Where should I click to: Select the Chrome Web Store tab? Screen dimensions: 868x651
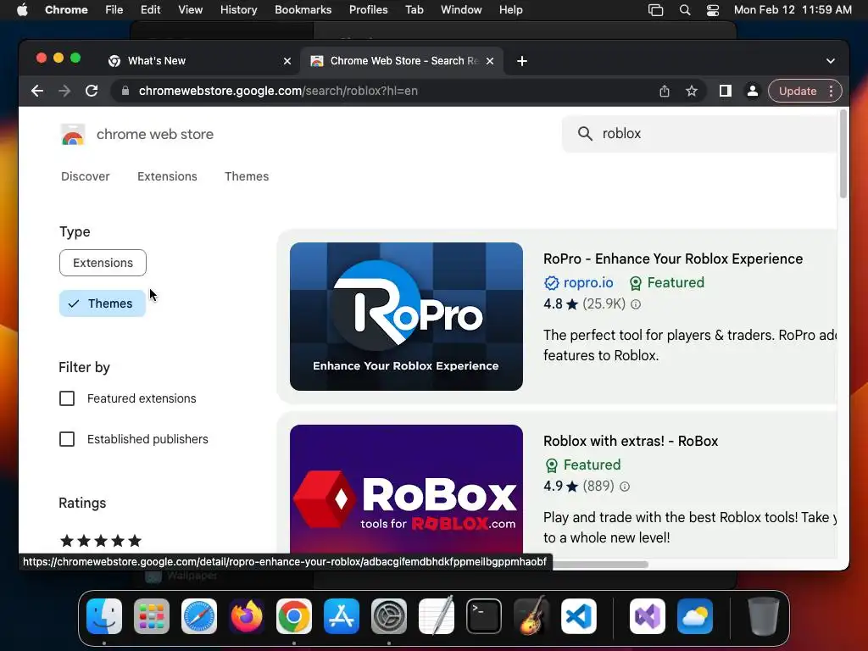click(401, 61)
